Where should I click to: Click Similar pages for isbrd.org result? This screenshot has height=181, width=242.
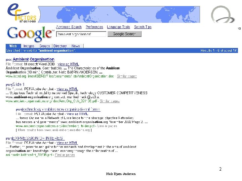127,76
